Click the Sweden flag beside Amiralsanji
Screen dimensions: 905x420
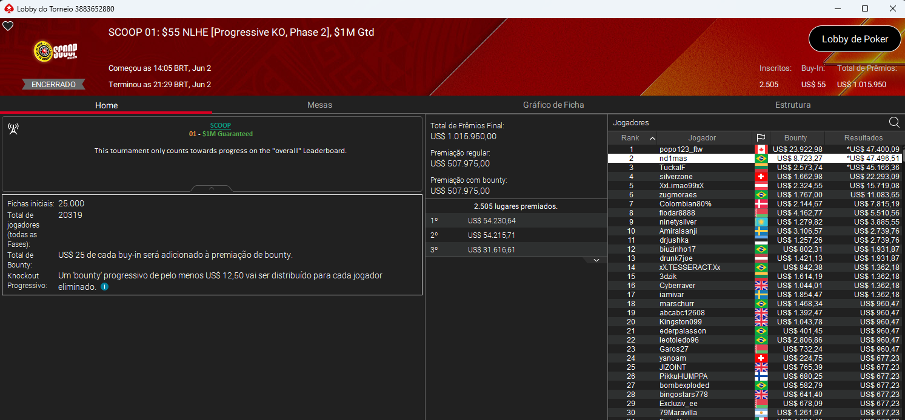click(761, 231)
